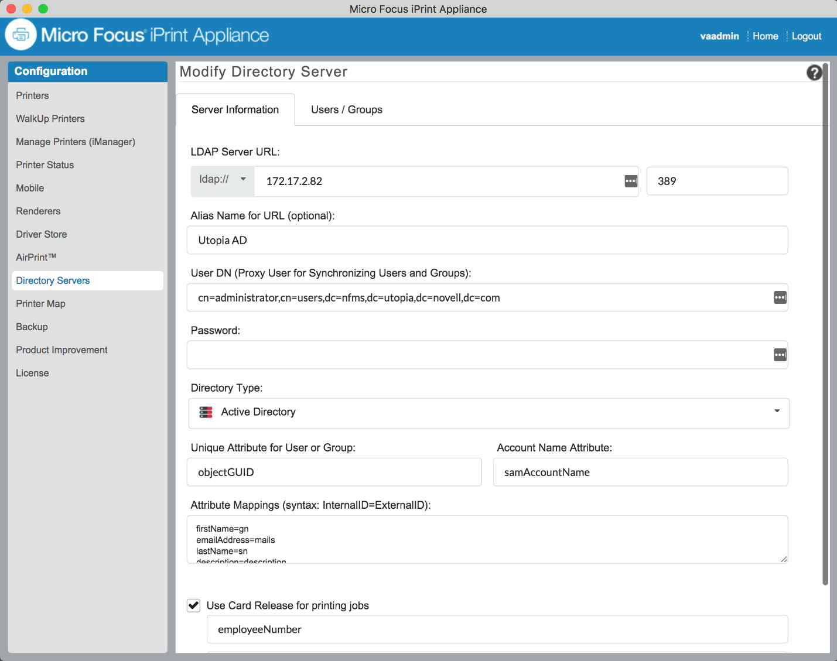
Task: Open the Driver Store page
Action: tap(42, 234)
